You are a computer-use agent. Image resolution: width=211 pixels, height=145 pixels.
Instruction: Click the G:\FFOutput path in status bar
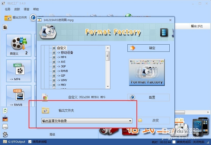pyautogui.click(x=17, y=142)
